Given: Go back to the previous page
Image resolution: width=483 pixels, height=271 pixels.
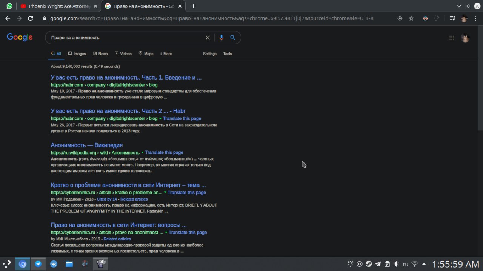Looking at the screenshot, I should pyautogui.click(x=8, y=18).
